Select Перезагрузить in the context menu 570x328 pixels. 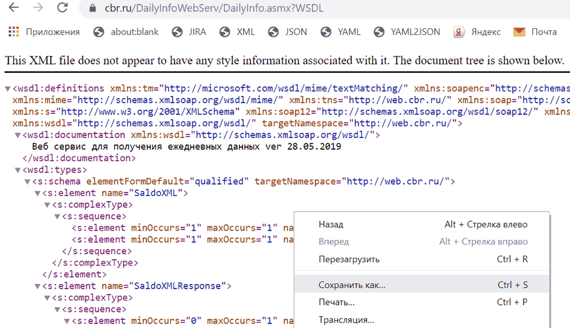[x=349, y=259]
